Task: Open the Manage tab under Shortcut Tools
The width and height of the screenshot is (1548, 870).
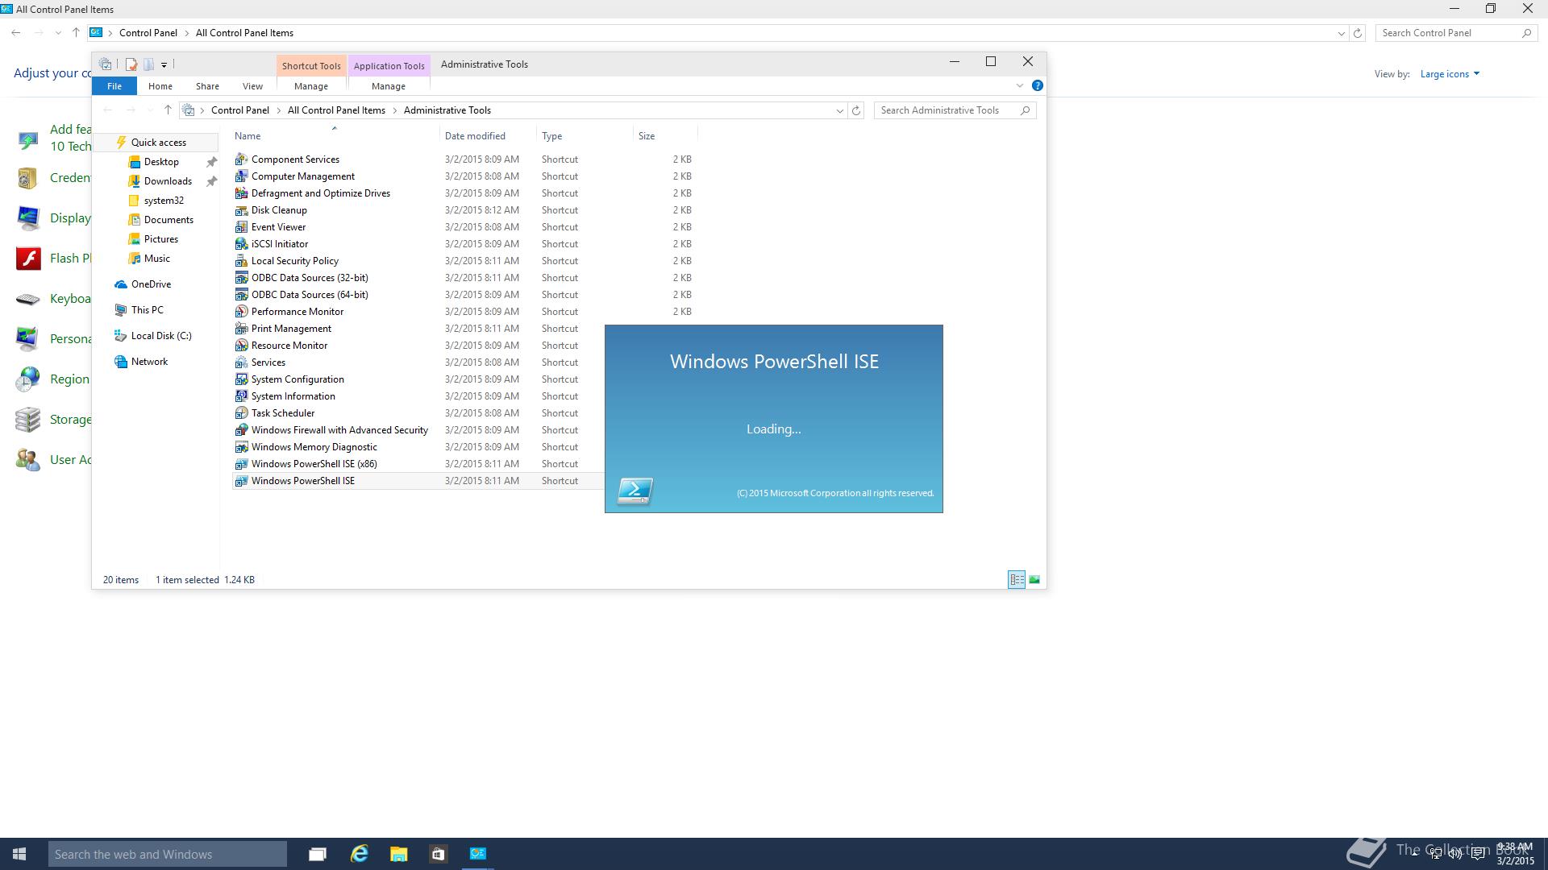Action: (311, 86)
